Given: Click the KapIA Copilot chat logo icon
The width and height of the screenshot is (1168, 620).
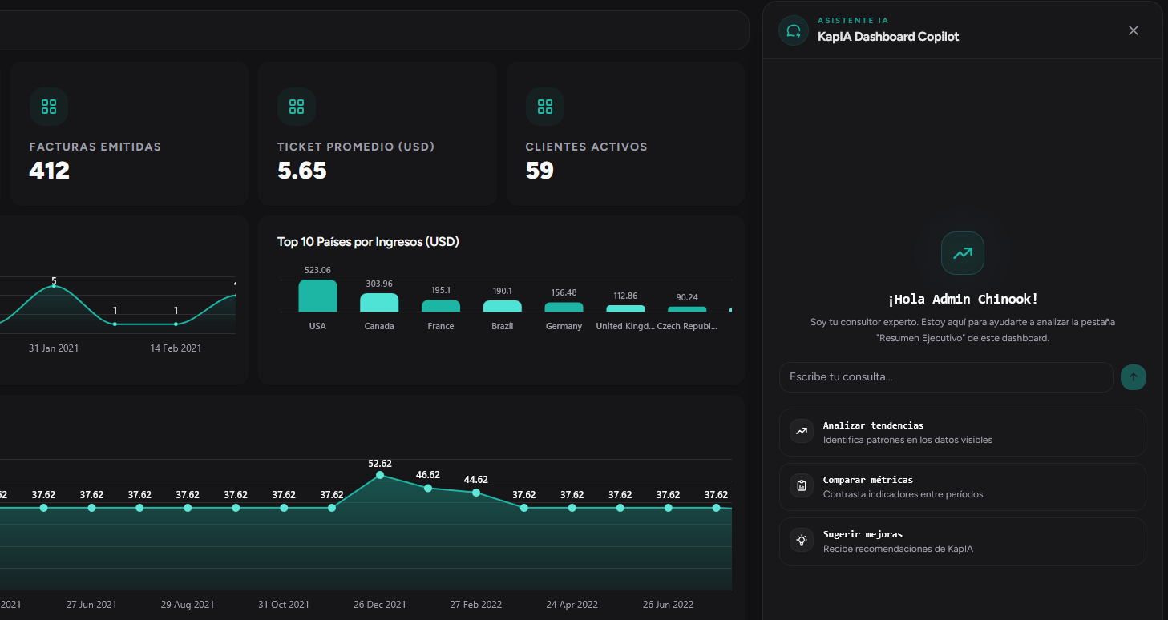Looking at the screenshot, I should point(794,30).
